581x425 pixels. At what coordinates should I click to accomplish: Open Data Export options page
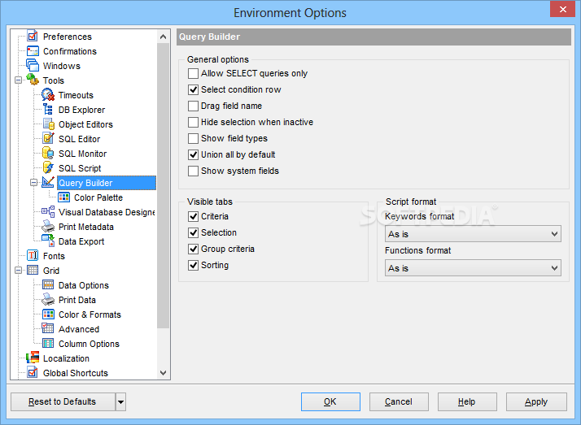81,241
